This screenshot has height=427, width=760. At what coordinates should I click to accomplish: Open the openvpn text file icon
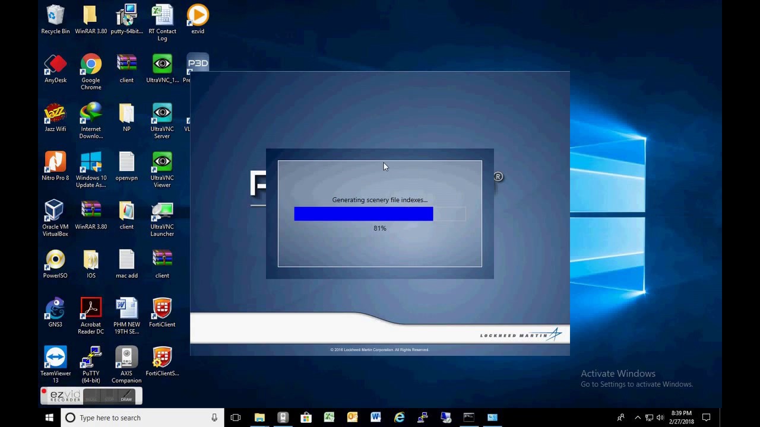pos(126,166)
